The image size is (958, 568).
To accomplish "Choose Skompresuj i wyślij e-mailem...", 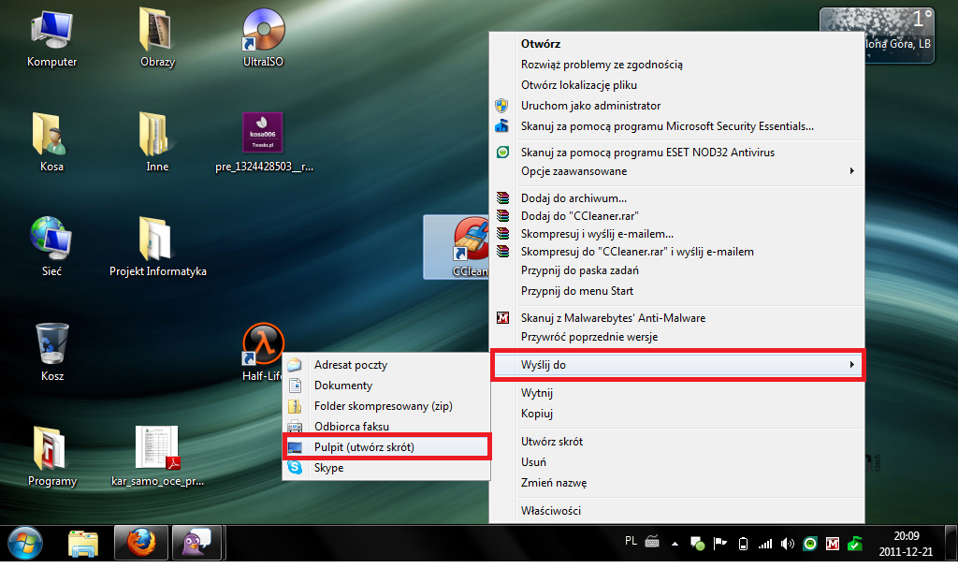I will pos(677,234).
